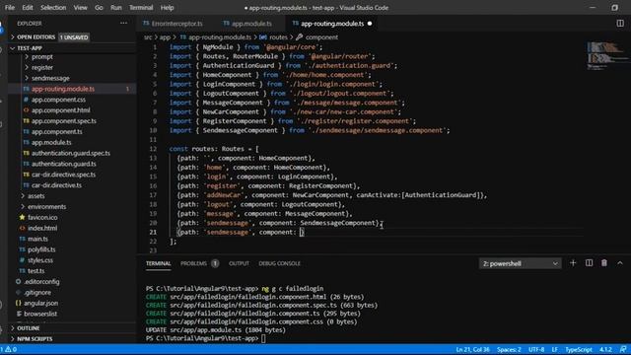Select the app-routing.module.ts editor tab
Viewport: 631px width, 355px height.
332,24
